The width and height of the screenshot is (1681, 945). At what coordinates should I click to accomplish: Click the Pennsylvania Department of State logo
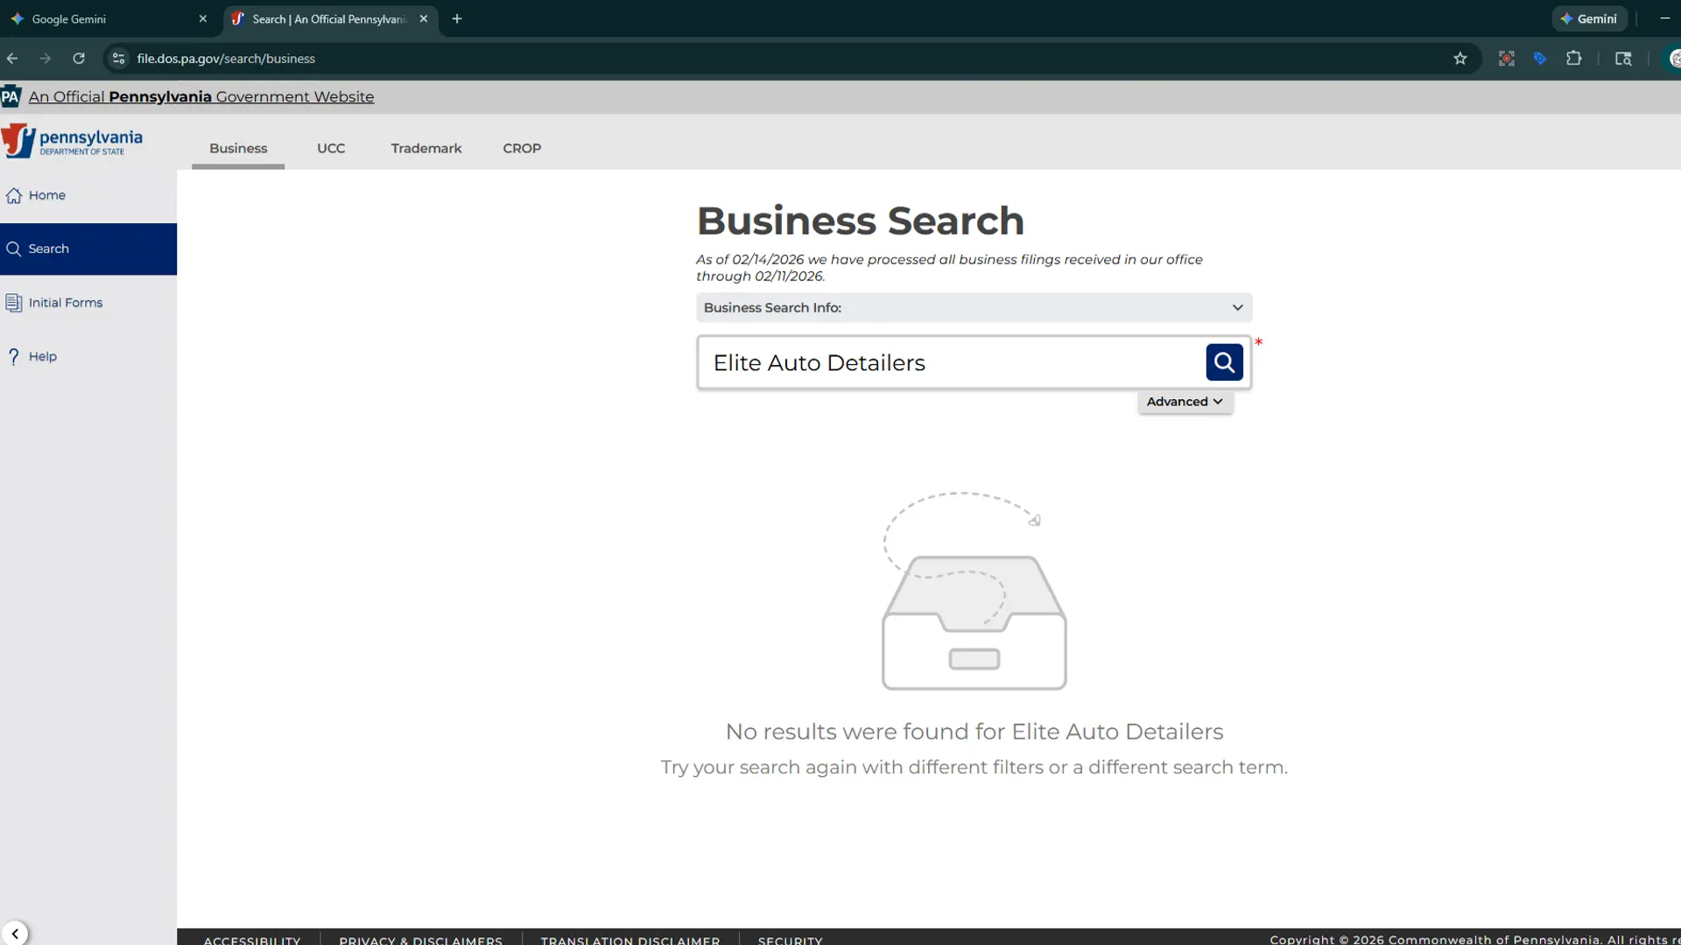click(x=73, y=140)
